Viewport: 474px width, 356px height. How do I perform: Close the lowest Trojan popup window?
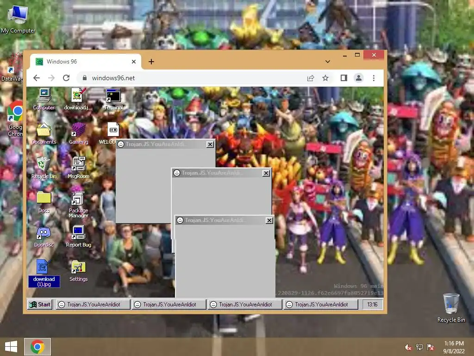[x=269, y=220]
